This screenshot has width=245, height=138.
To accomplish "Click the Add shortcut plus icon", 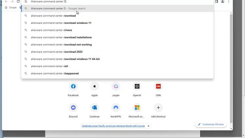I will coord(158,108).
